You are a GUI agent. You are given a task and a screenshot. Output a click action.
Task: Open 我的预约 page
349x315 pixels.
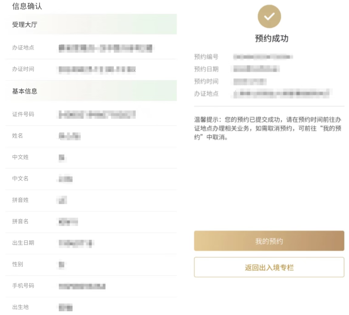pyautogui.click(x=269, y=241)
